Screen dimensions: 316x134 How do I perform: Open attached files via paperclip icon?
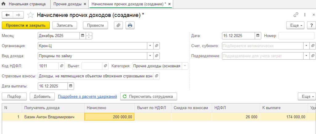pos(118,25)
